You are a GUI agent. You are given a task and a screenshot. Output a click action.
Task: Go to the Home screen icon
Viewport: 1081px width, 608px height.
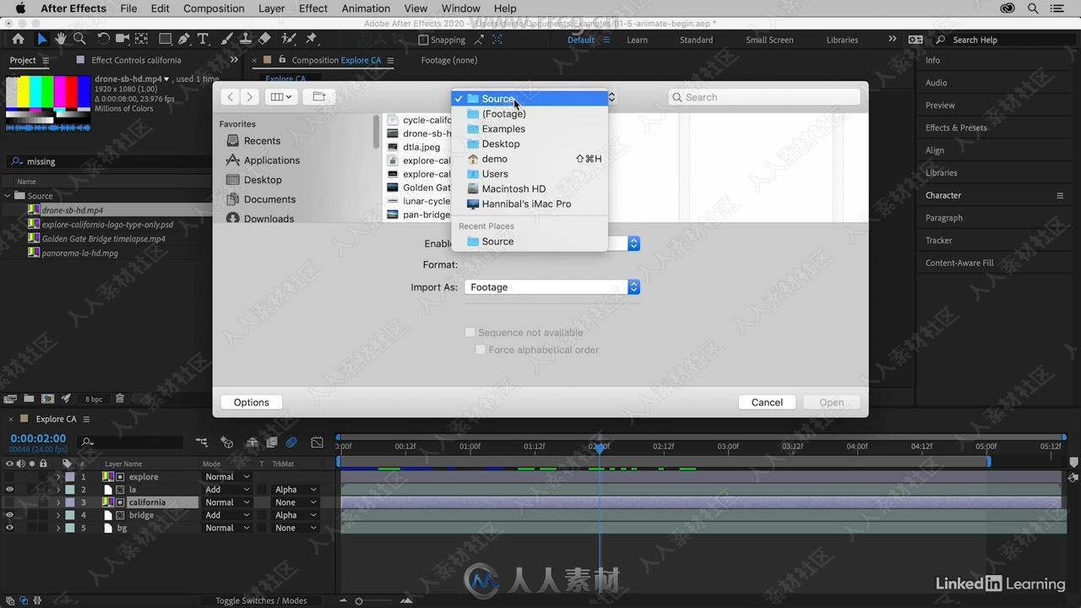[18, 39]
